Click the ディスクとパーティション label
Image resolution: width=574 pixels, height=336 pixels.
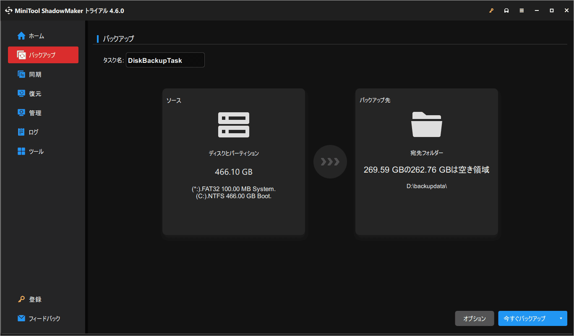pos(234,153)
